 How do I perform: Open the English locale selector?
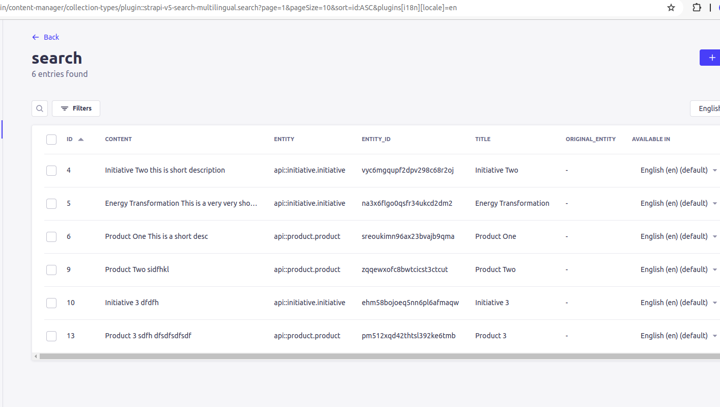(x=705, y=108)
